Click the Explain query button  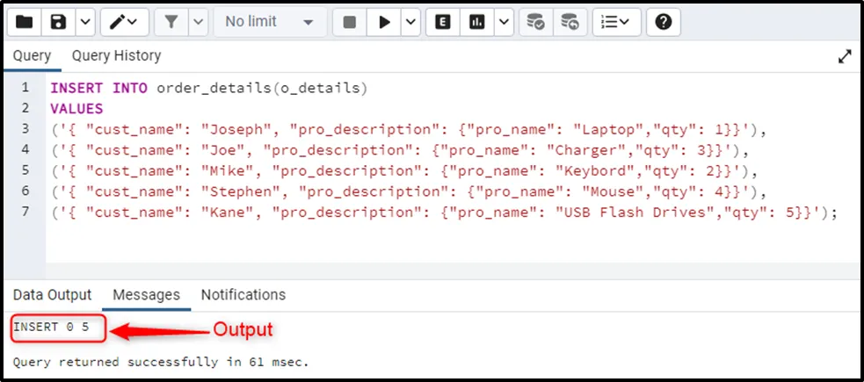[x=444, y=22]
